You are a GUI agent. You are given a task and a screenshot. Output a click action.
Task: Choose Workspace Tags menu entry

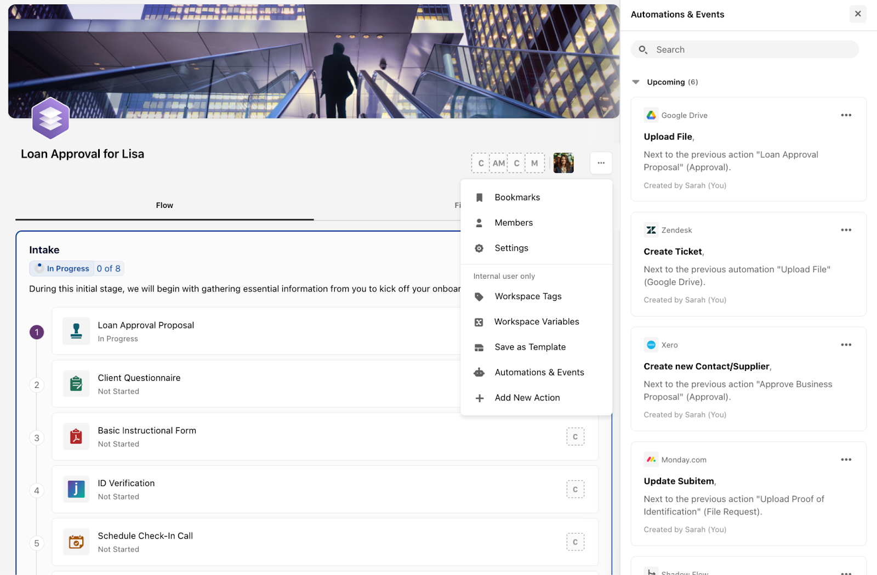(536, 296)
